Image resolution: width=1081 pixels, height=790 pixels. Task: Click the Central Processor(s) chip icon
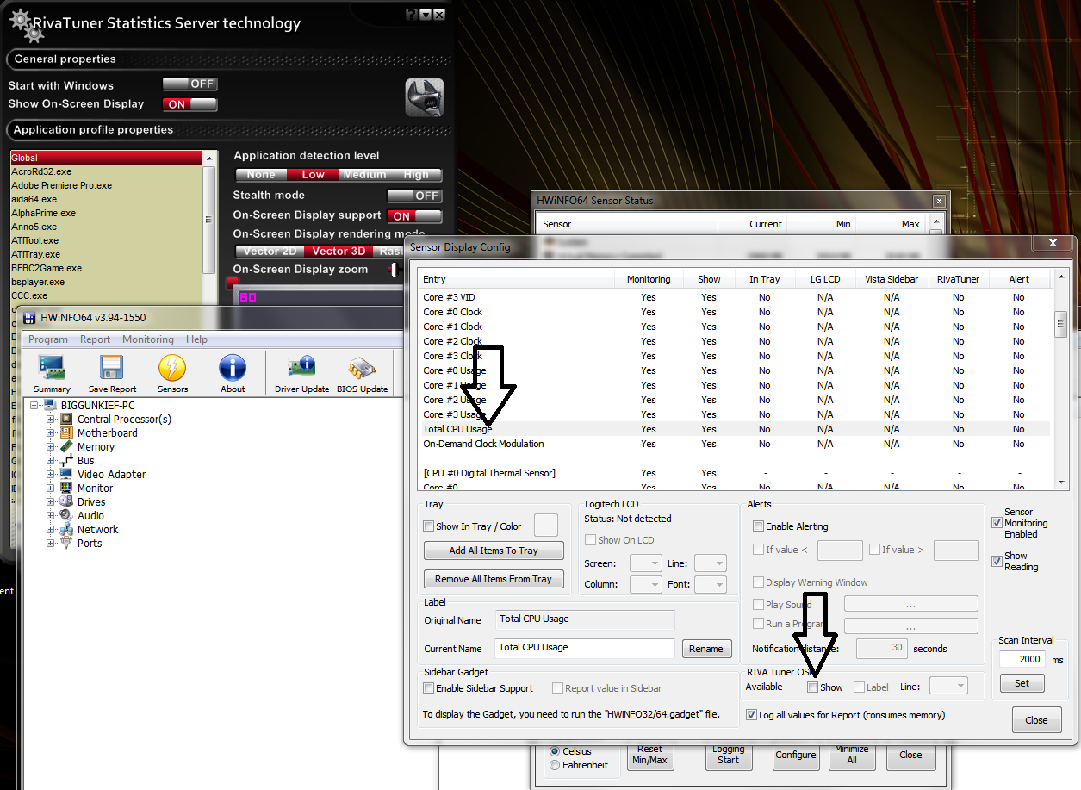pos(66,420)
